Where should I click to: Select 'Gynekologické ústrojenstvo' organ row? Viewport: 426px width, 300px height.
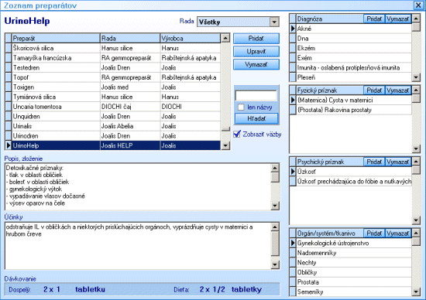pos(354,243)
